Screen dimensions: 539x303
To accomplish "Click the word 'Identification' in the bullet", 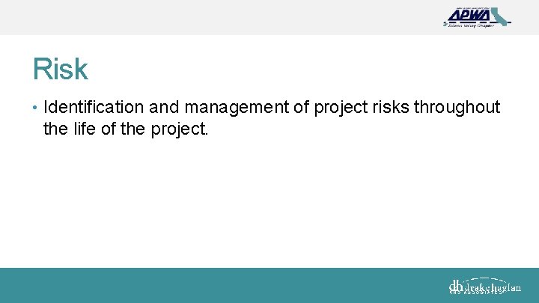I will [x=94, y=107].
